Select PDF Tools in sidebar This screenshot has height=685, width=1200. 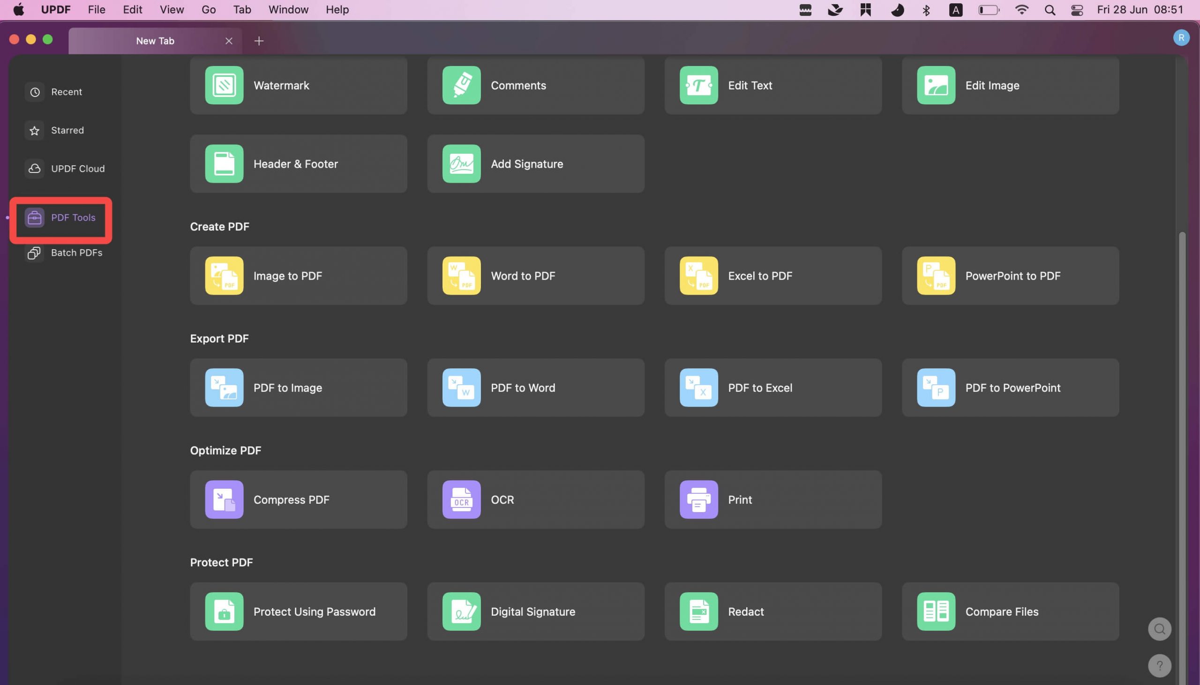pos(61,217)
